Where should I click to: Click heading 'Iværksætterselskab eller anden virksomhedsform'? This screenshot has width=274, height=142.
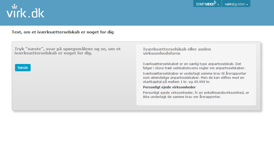tap(177, 51)
